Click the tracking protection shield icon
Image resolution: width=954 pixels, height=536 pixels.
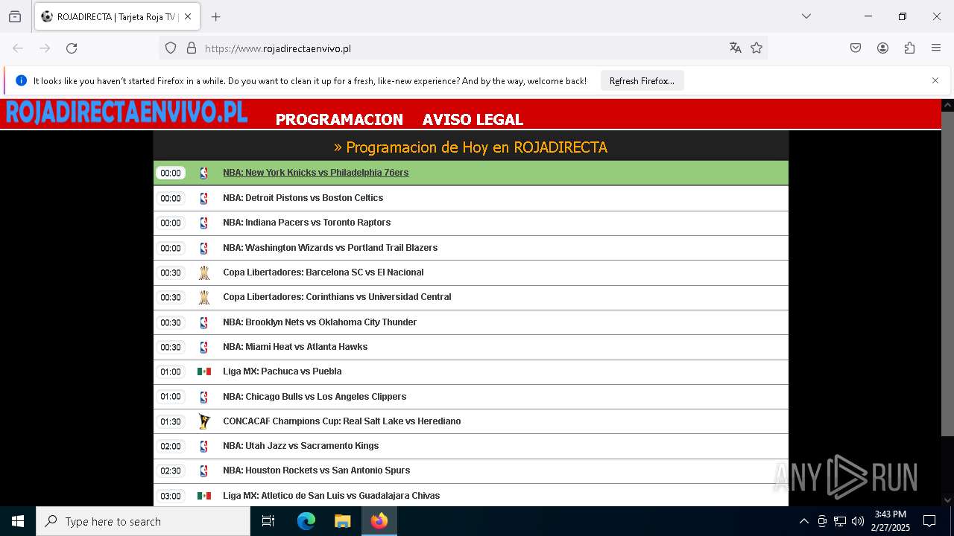[171, 48]
